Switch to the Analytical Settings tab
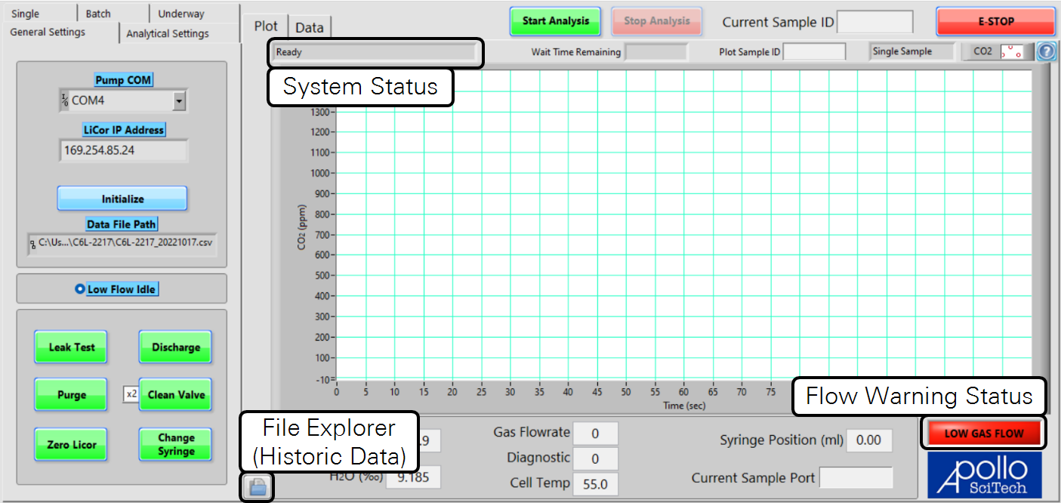Viewport: 1061px width, 503px height. pyautogui.click(x=168, y=33)
